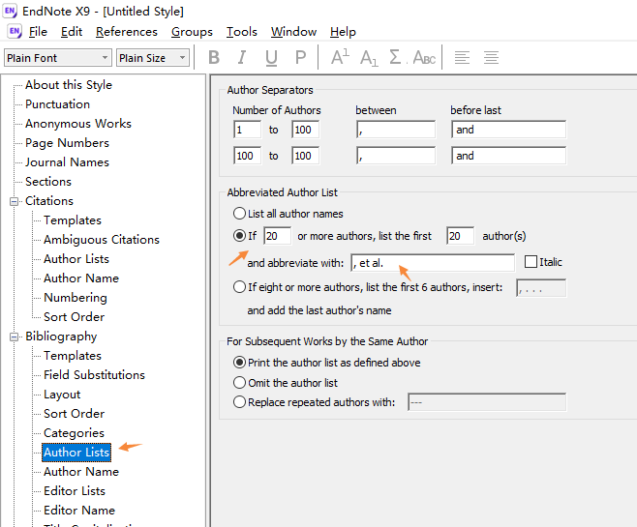
Task: Select 'List all author names' option
Action: 239,214
